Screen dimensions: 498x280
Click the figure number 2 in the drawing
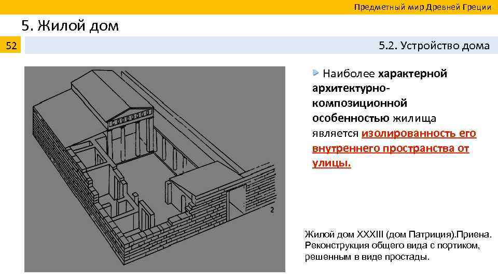click(x=272, y=209)
